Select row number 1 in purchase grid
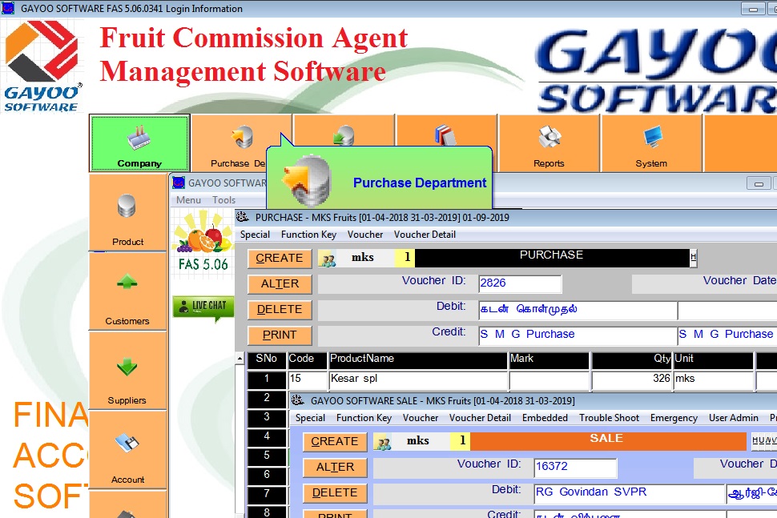Viewport: 777px width, 518px height. pyautogui.click(x=267, y=379)
